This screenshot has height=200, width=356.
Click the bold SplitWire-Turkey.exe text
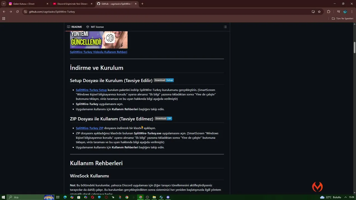click(x=148, y=133)
